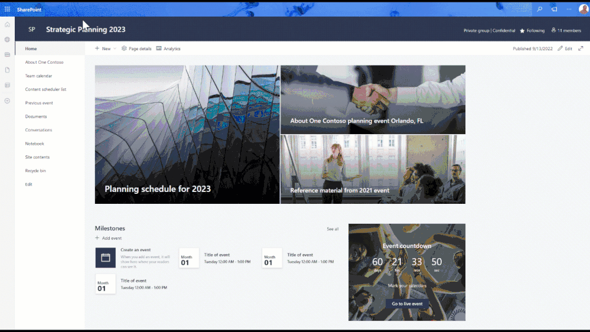Viewport: 590px width, 332px height.
Task: Click the Edit page pencil button
Action: (565, 48)
